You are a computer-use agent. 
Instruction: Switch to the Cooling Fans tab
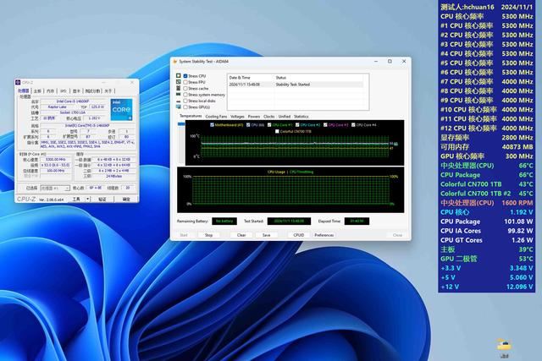[216, 116]
